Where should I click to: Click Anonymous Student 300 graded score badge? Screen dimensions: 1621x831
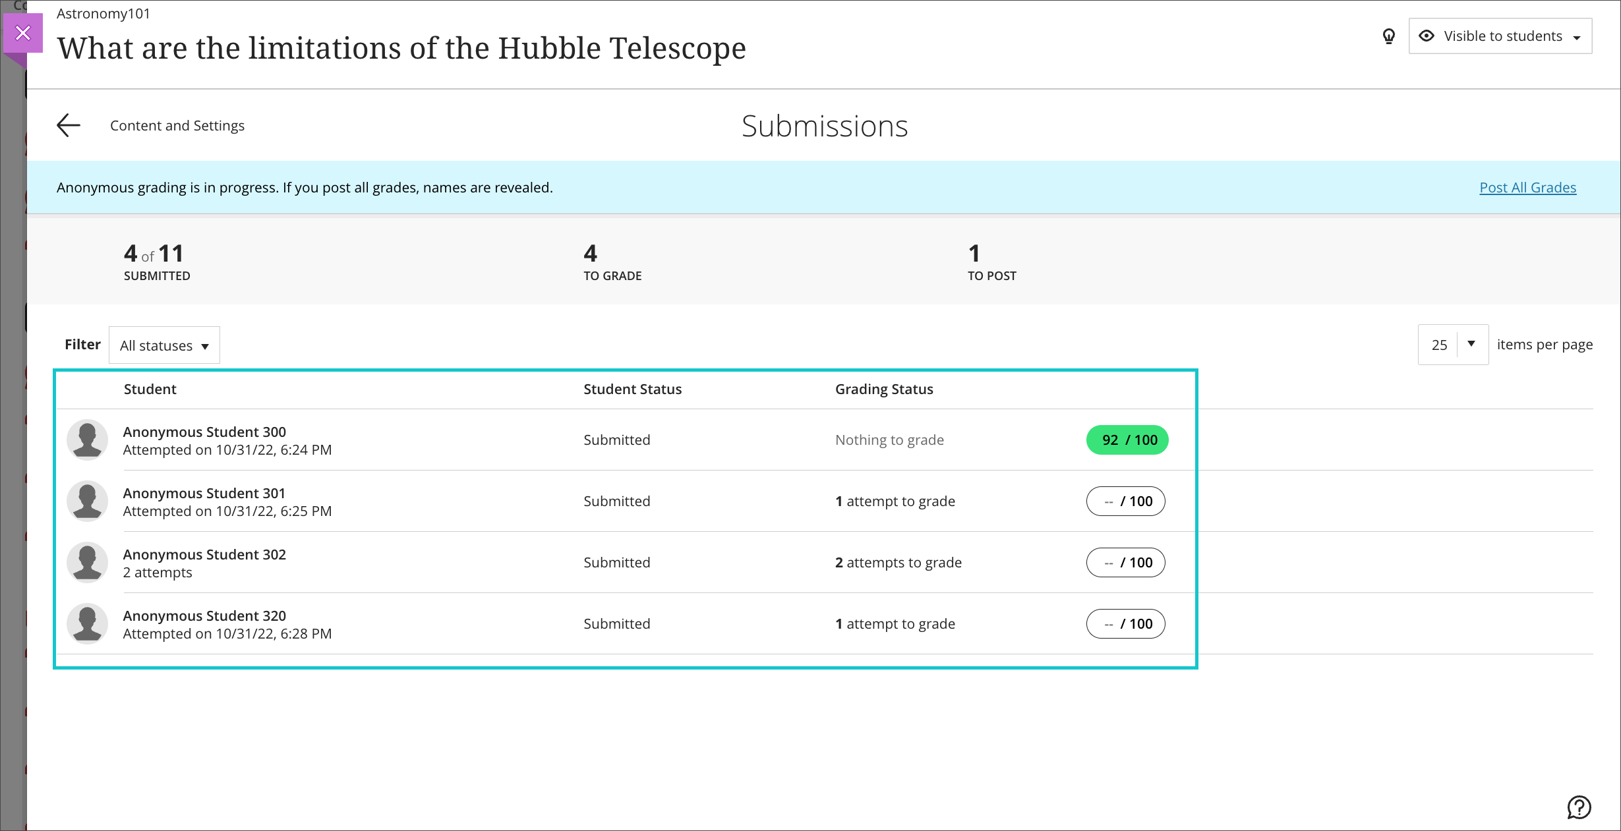click(1126, 439)
